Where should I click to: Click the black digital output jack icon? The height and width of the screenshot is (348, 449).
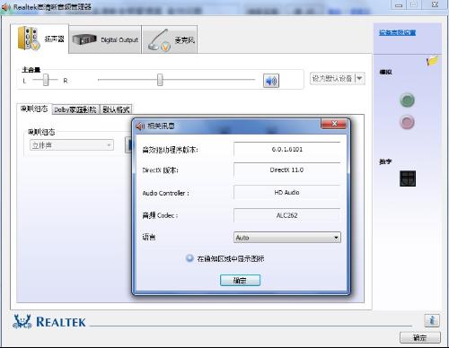[x=408, y=178]
